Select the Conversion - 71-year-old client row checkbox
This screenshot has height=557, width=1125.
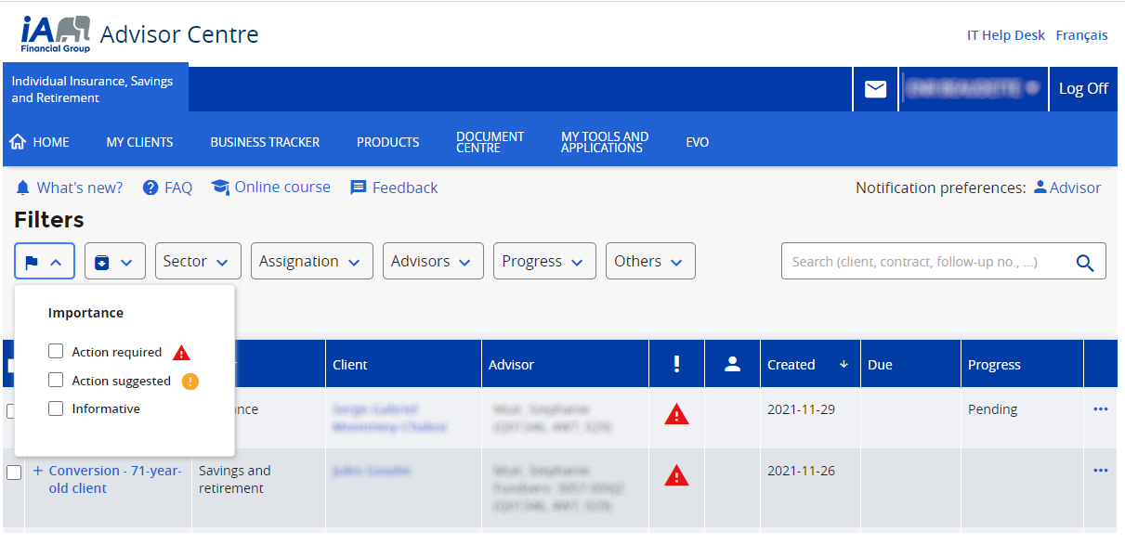(x=14, y=473)
